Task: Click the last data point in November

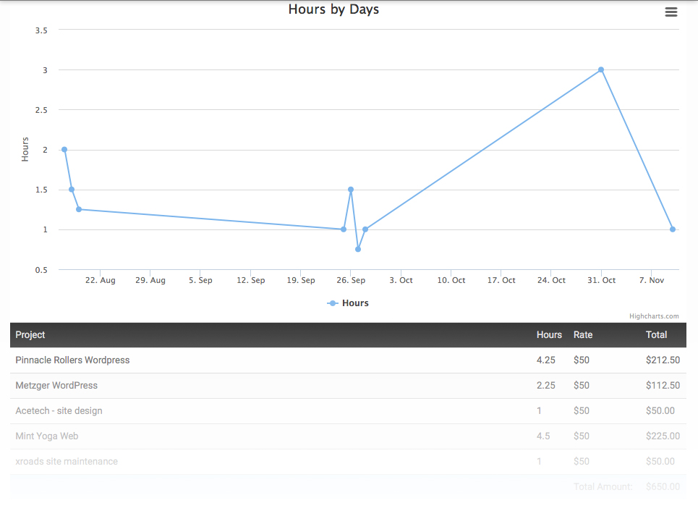Action: pos(673,229)
